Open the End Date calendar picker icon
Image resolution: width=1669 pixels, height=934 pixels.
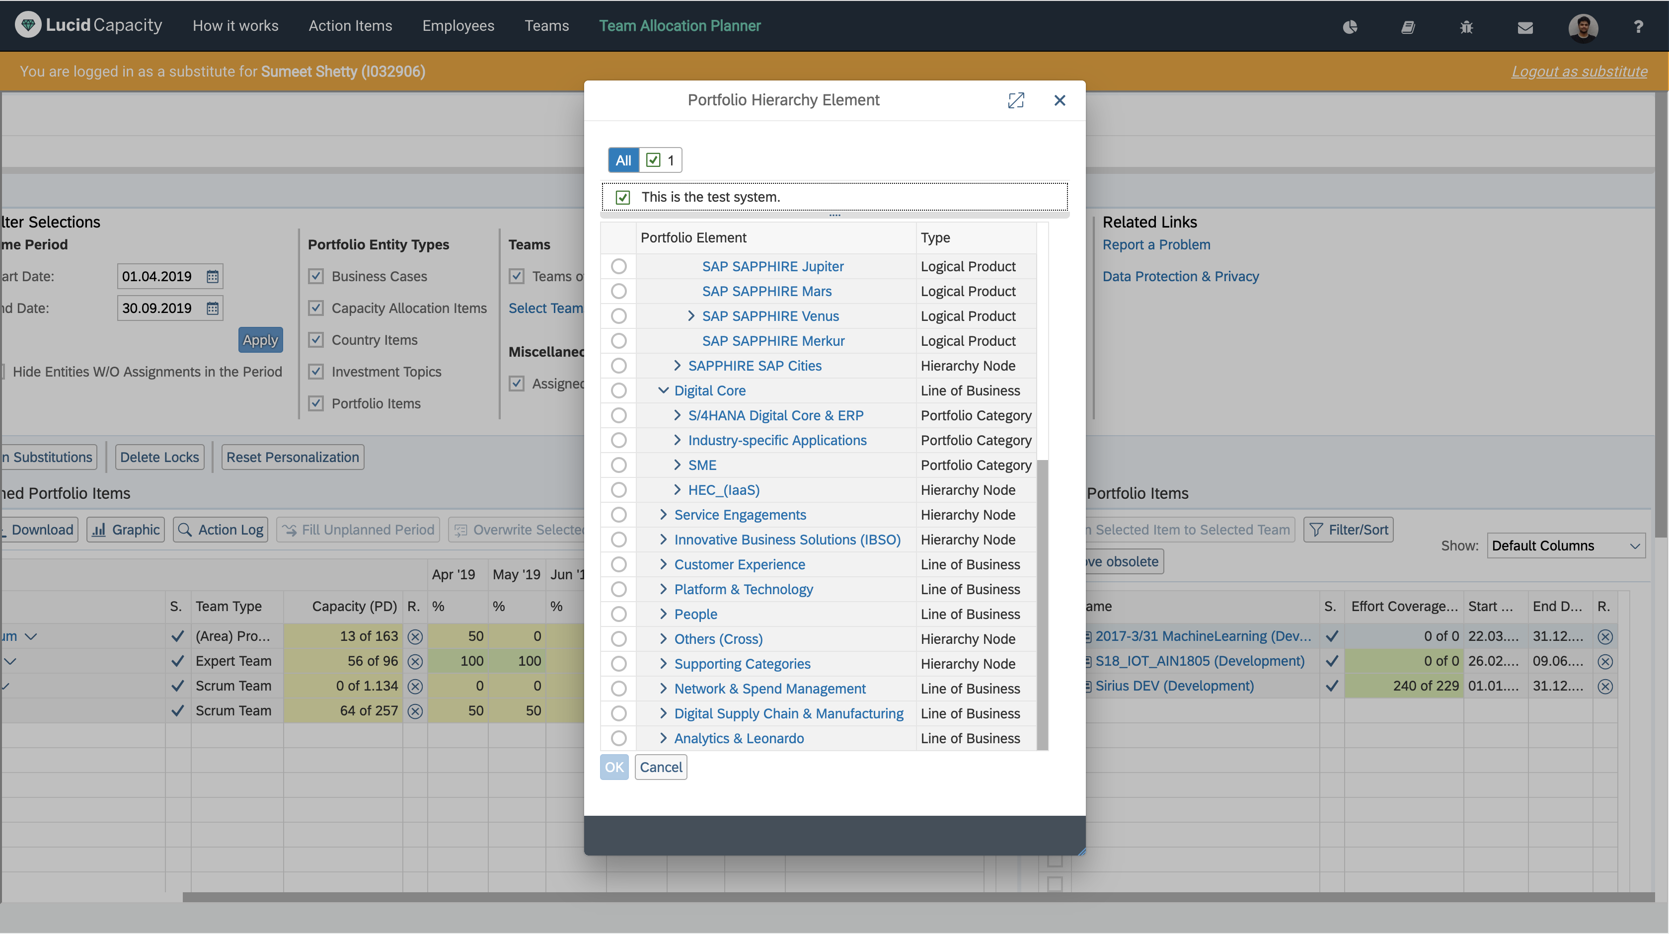(213, 309)
